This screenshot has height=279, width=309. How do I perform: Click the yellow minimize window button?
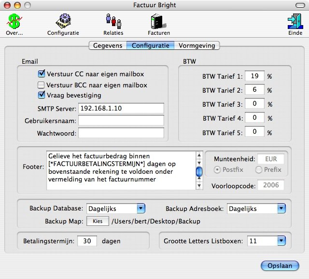(17, 5)
